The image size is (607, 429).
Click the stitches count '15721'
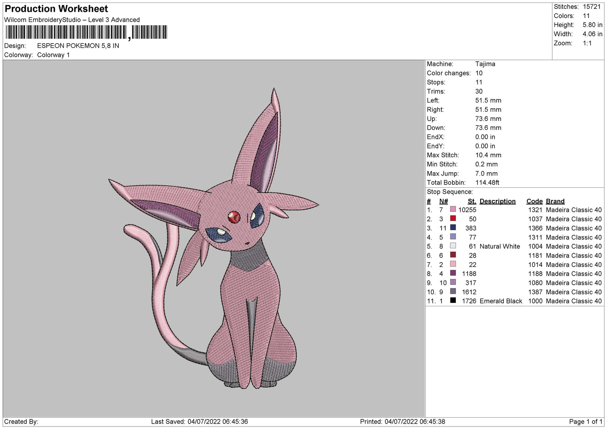pos(592,7)
